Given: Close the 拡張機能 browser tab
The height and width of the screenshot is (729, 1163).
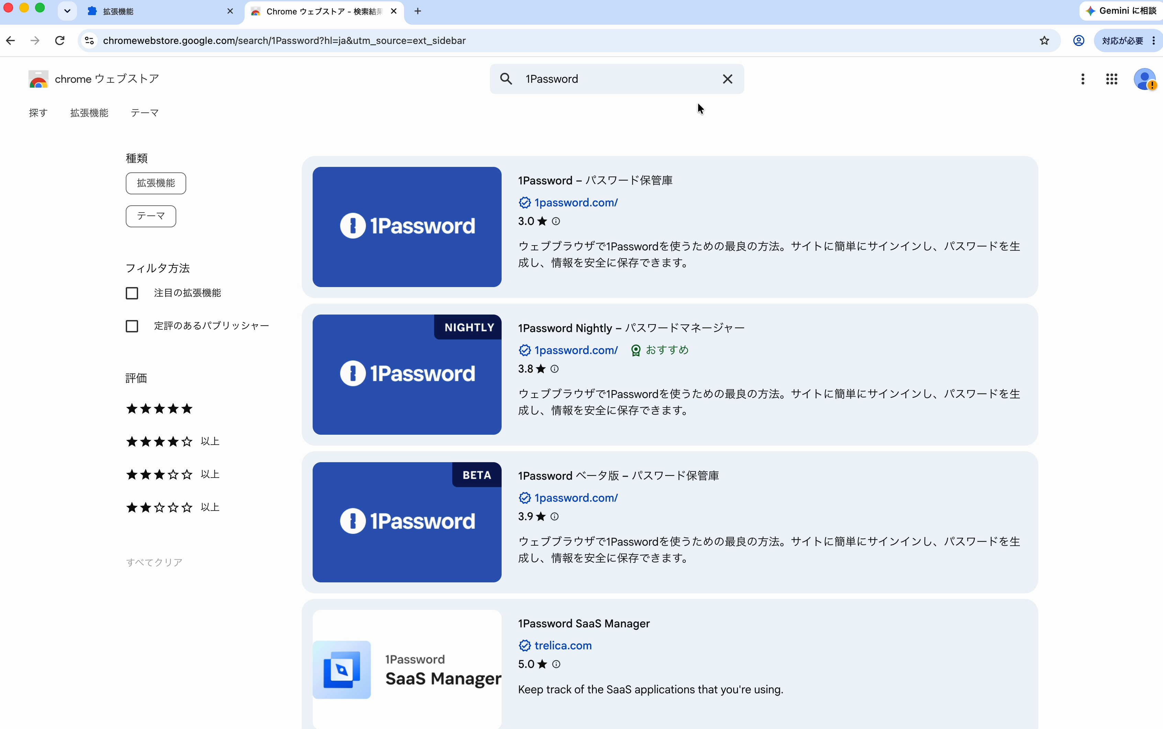Looking at the screenshot, I should pos(230,11).
